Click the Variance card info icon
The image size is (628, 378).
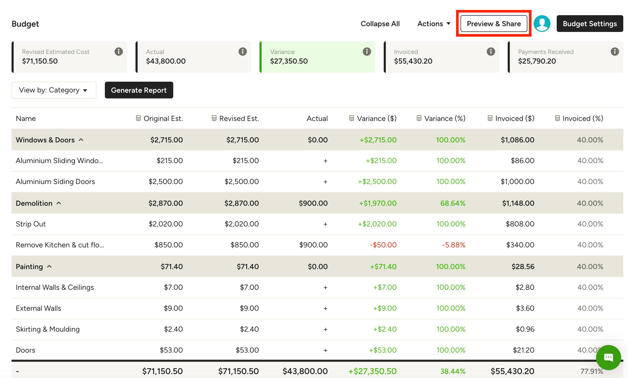(x=367, y=52)
